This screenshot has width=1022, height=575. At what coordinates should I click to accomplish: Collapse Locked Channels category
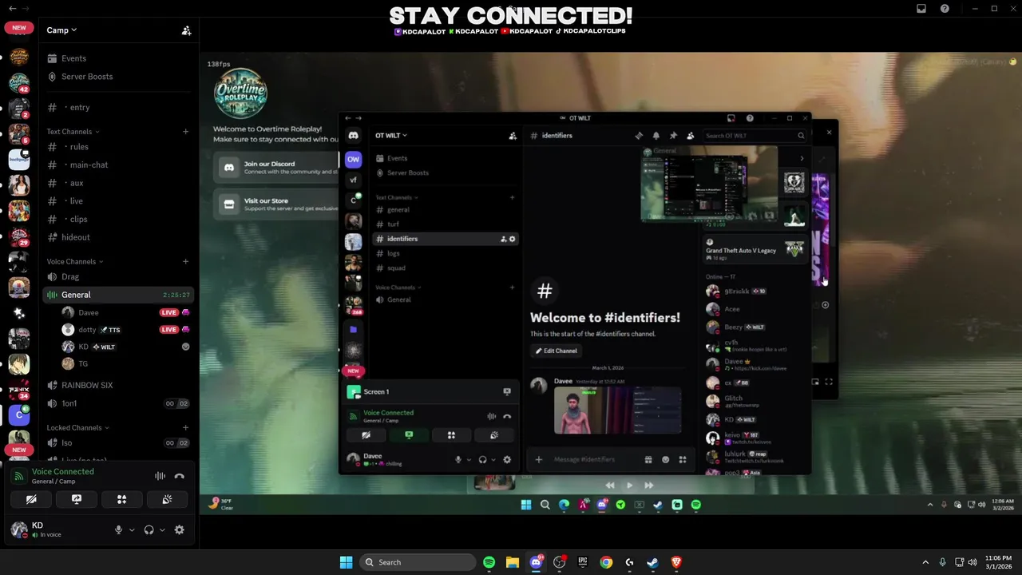[77, 428]
